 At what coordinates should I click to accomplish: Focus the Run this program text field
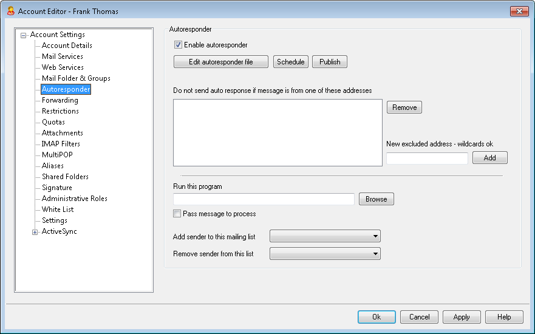pos(264,199)
